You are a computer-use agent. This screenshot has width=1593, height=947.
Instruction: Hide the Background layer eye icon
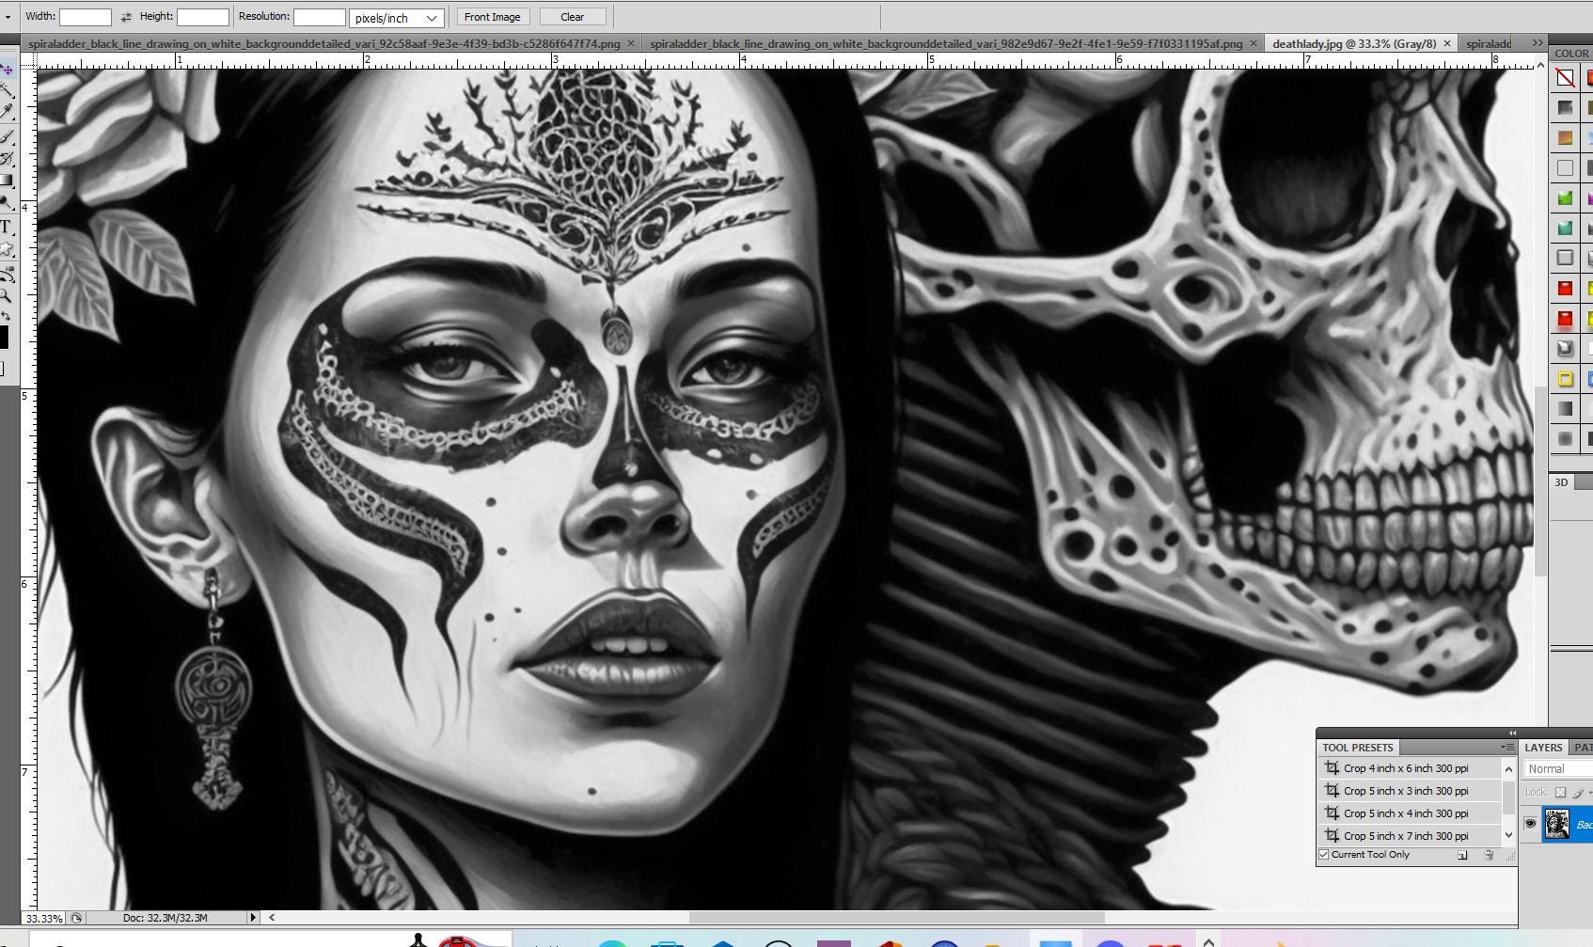1530,825
